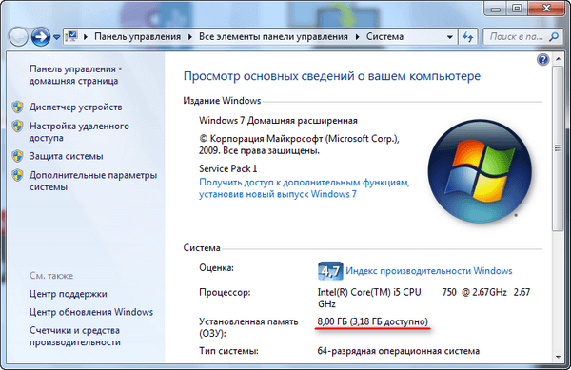Click the Refresh button in address bar
This screenshot has width=571, height=370.
(x=467, y=37)
